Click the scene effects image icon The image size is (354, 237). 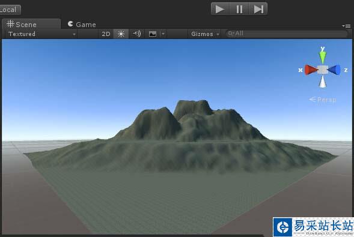pos(153,34)
